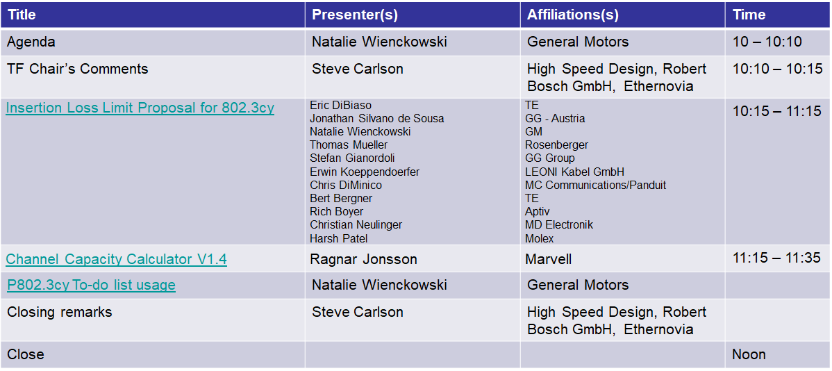
Task: Select the 10 – 10:10 time cell
Action: (778, 42)
